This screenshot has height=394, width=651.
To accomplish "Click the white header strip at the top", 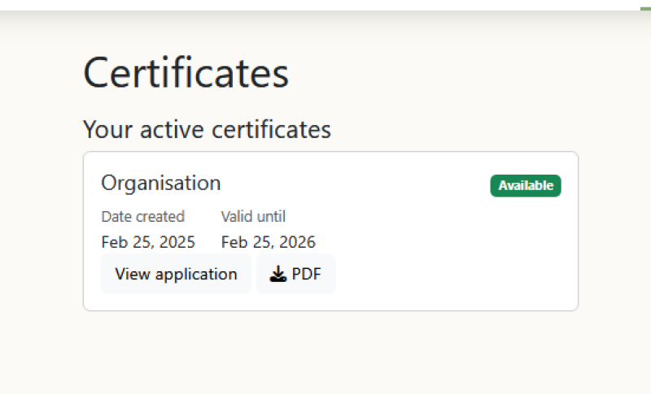I will point(325,5).
